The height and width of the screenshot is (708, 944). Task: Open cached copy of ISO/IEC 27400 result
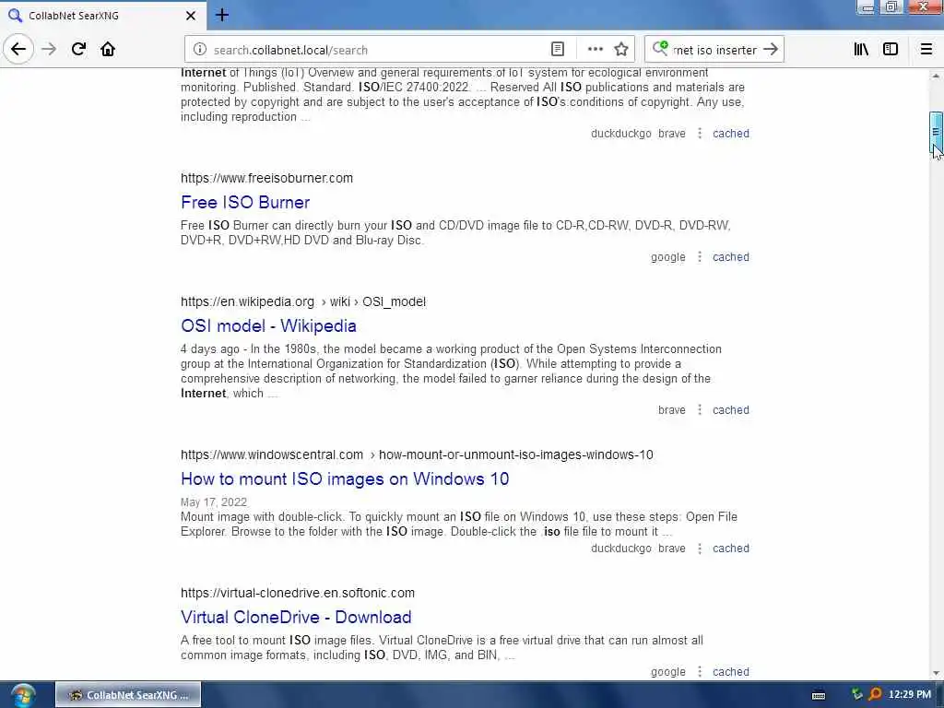point(731,134)
